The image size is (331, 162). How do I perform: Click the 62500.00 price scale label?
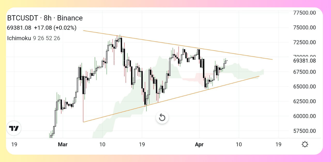[x=305, y=101]
